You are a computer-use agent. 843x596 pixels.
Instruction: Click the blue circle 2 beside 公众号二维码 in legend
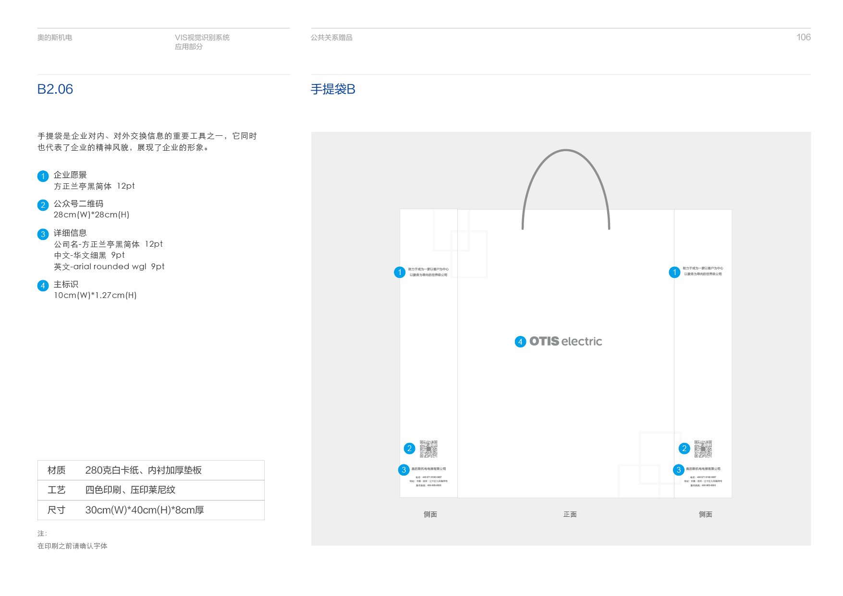coord(43,205)
